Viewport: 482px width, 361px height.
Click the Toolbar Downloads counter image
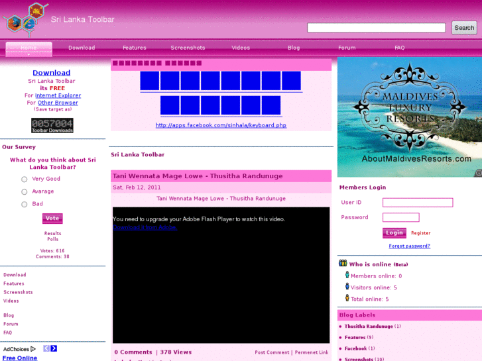pos(52,125)
